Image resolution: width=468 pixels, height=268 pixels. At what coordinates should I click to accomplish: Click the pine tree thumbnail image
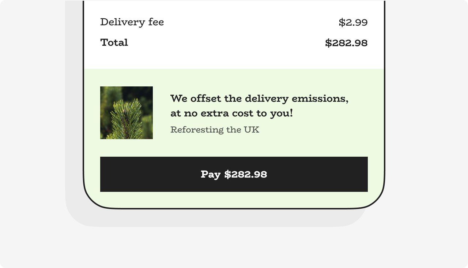[126, 112]
